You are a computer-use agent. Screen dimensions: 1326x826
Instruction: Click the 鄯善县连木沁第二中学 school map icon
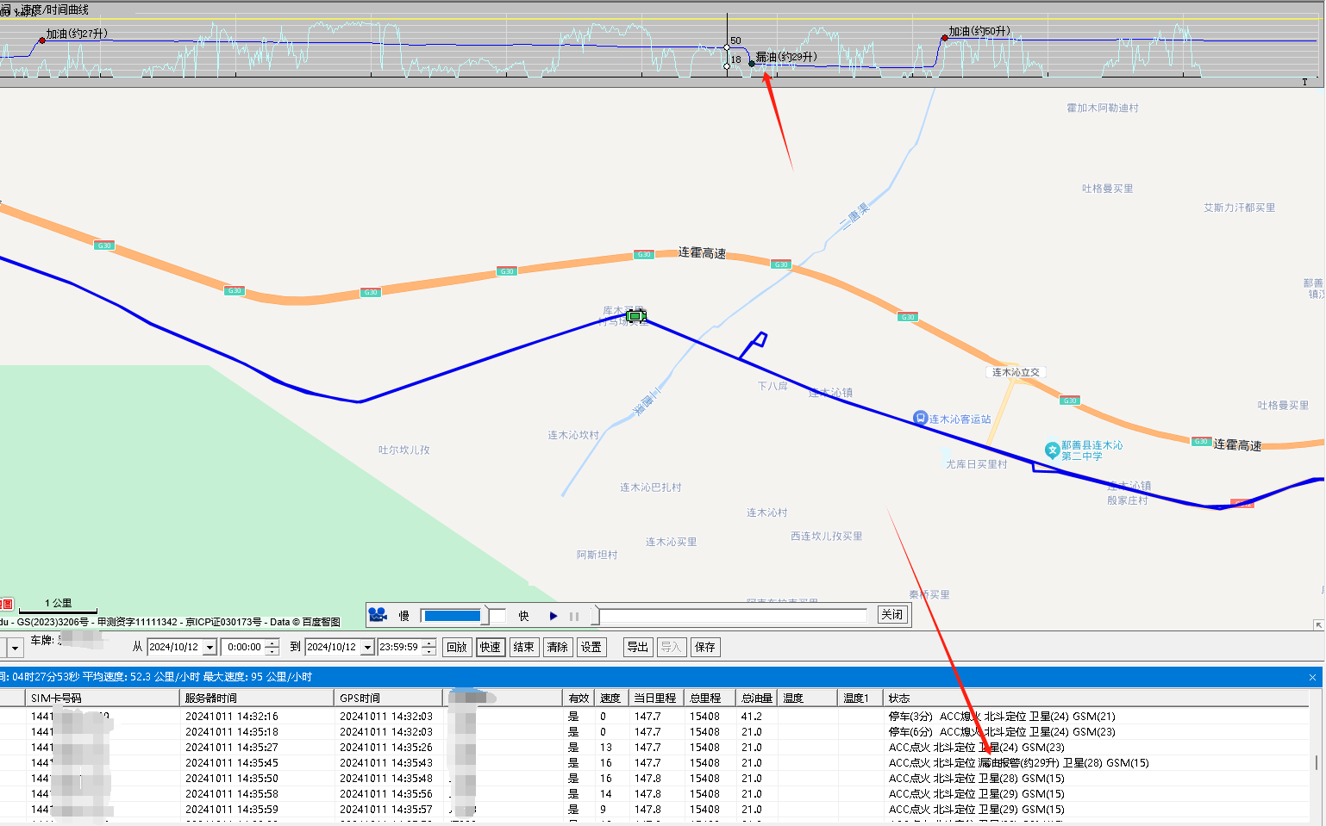(x=1052, y=450)
